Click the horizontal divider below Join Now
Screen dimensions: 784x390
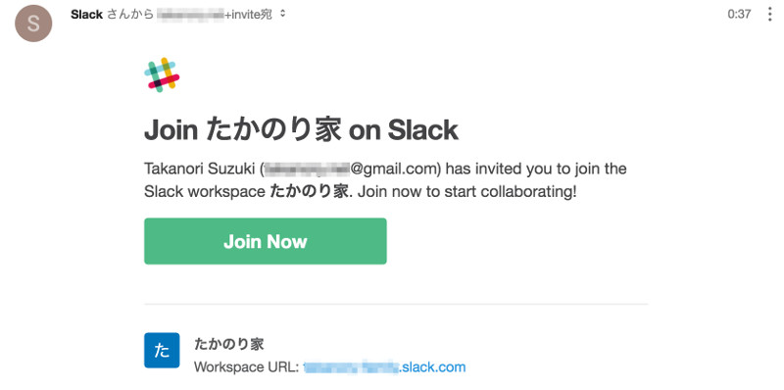(396, 304)
